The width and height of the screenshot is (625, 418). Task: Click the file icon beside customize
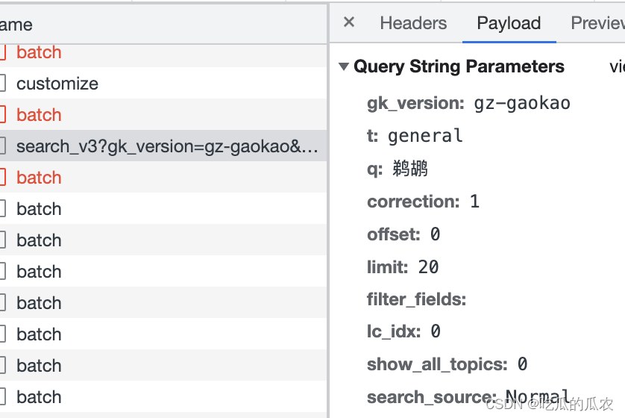pos(2,84)
